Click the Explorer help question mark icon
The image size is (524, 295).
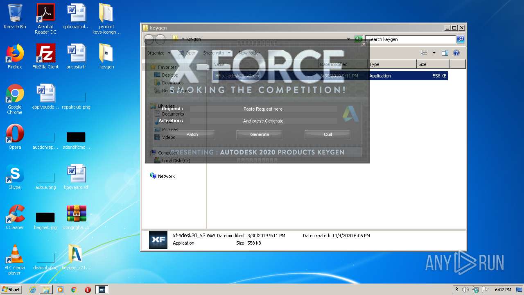pos(456,53)
